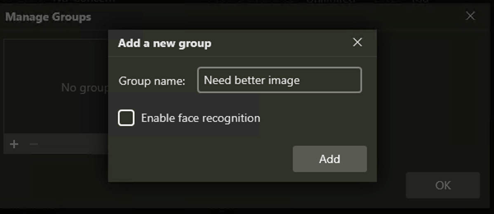Click the plus icon to add a group

(14, 144)
